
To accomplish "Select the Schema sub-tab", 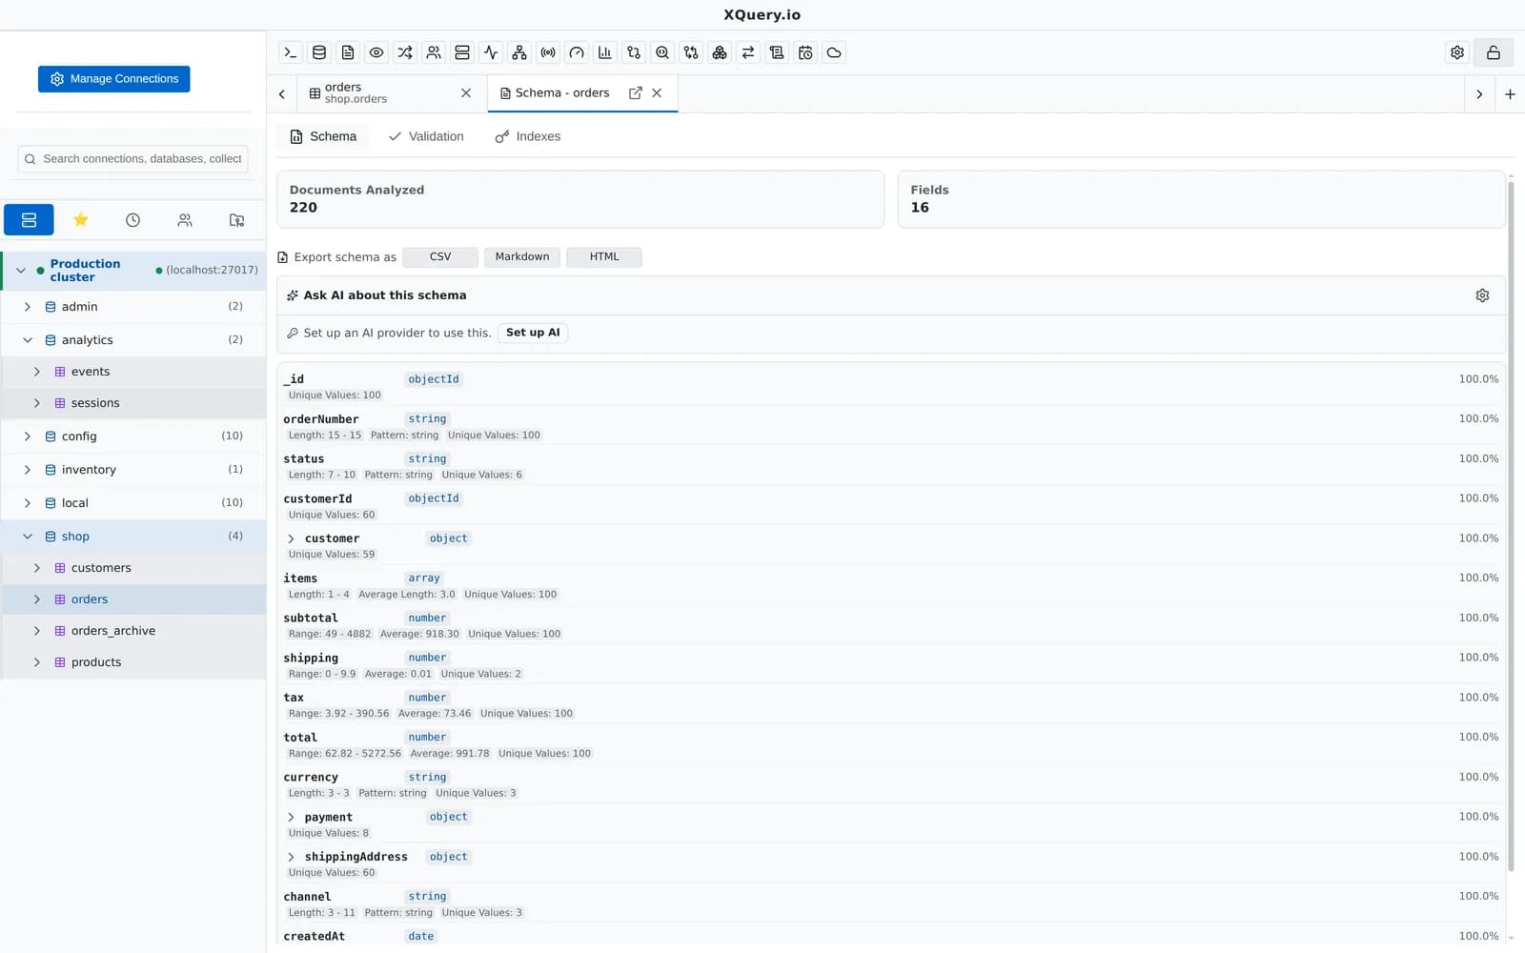I will 323,136.
